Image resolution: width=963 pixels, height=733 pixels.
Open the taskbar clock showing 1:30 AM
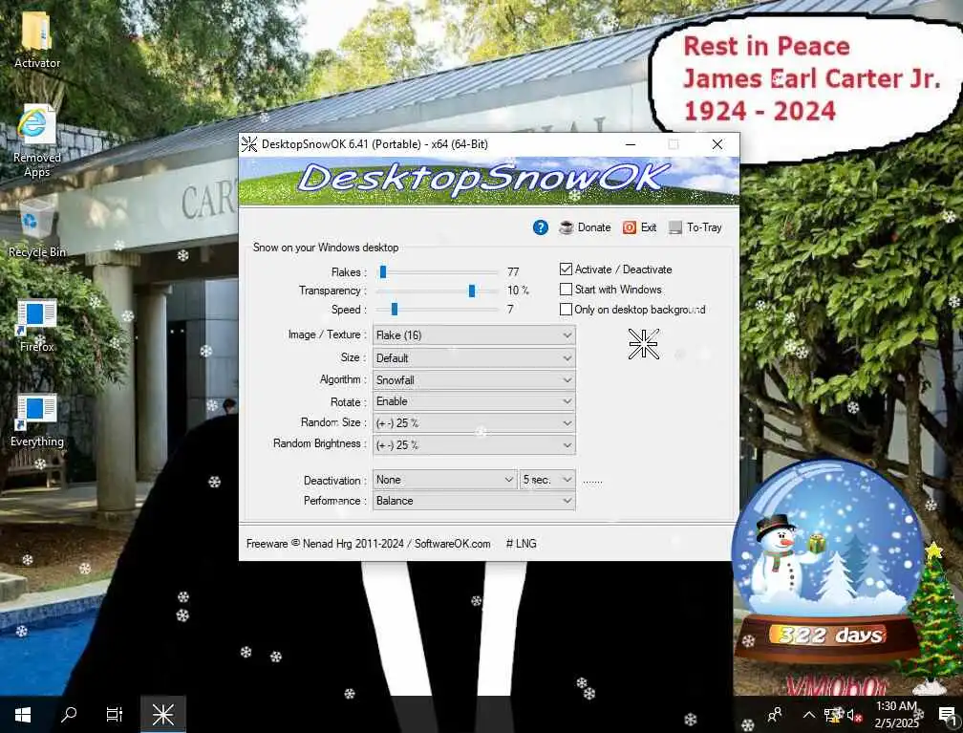tap(897, 715)
